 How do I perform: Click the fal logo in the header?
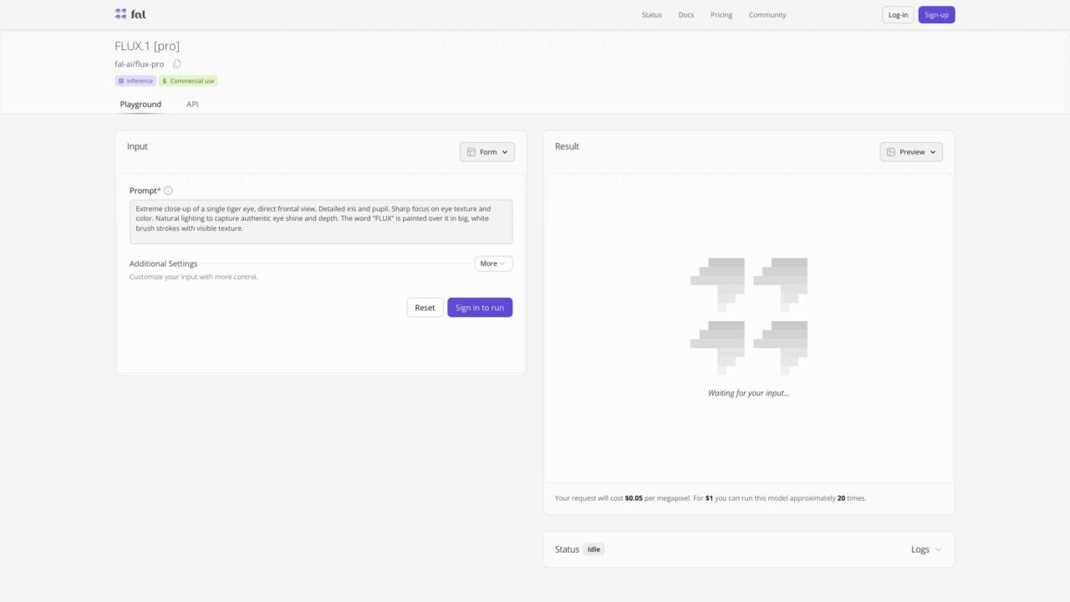129,13
